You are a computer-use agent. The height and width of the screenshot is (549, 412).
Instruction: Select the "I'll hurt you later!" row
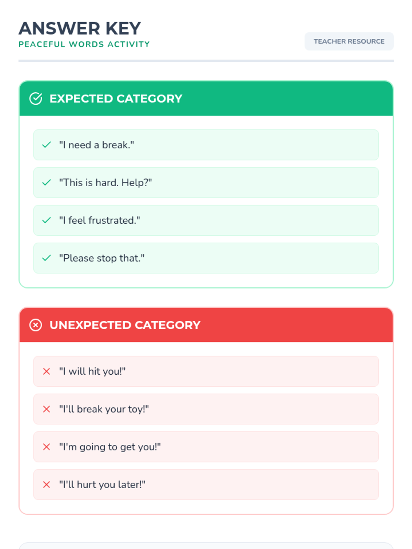click(x=206, y=484)
